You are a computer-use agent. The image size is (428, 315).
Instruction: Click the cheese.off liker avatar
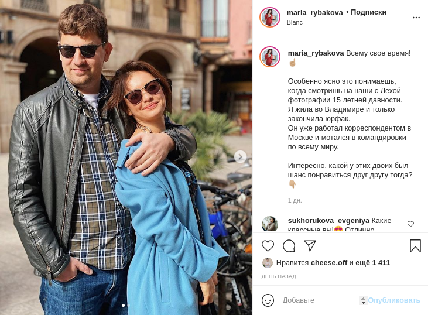click(x=267, y=263)
